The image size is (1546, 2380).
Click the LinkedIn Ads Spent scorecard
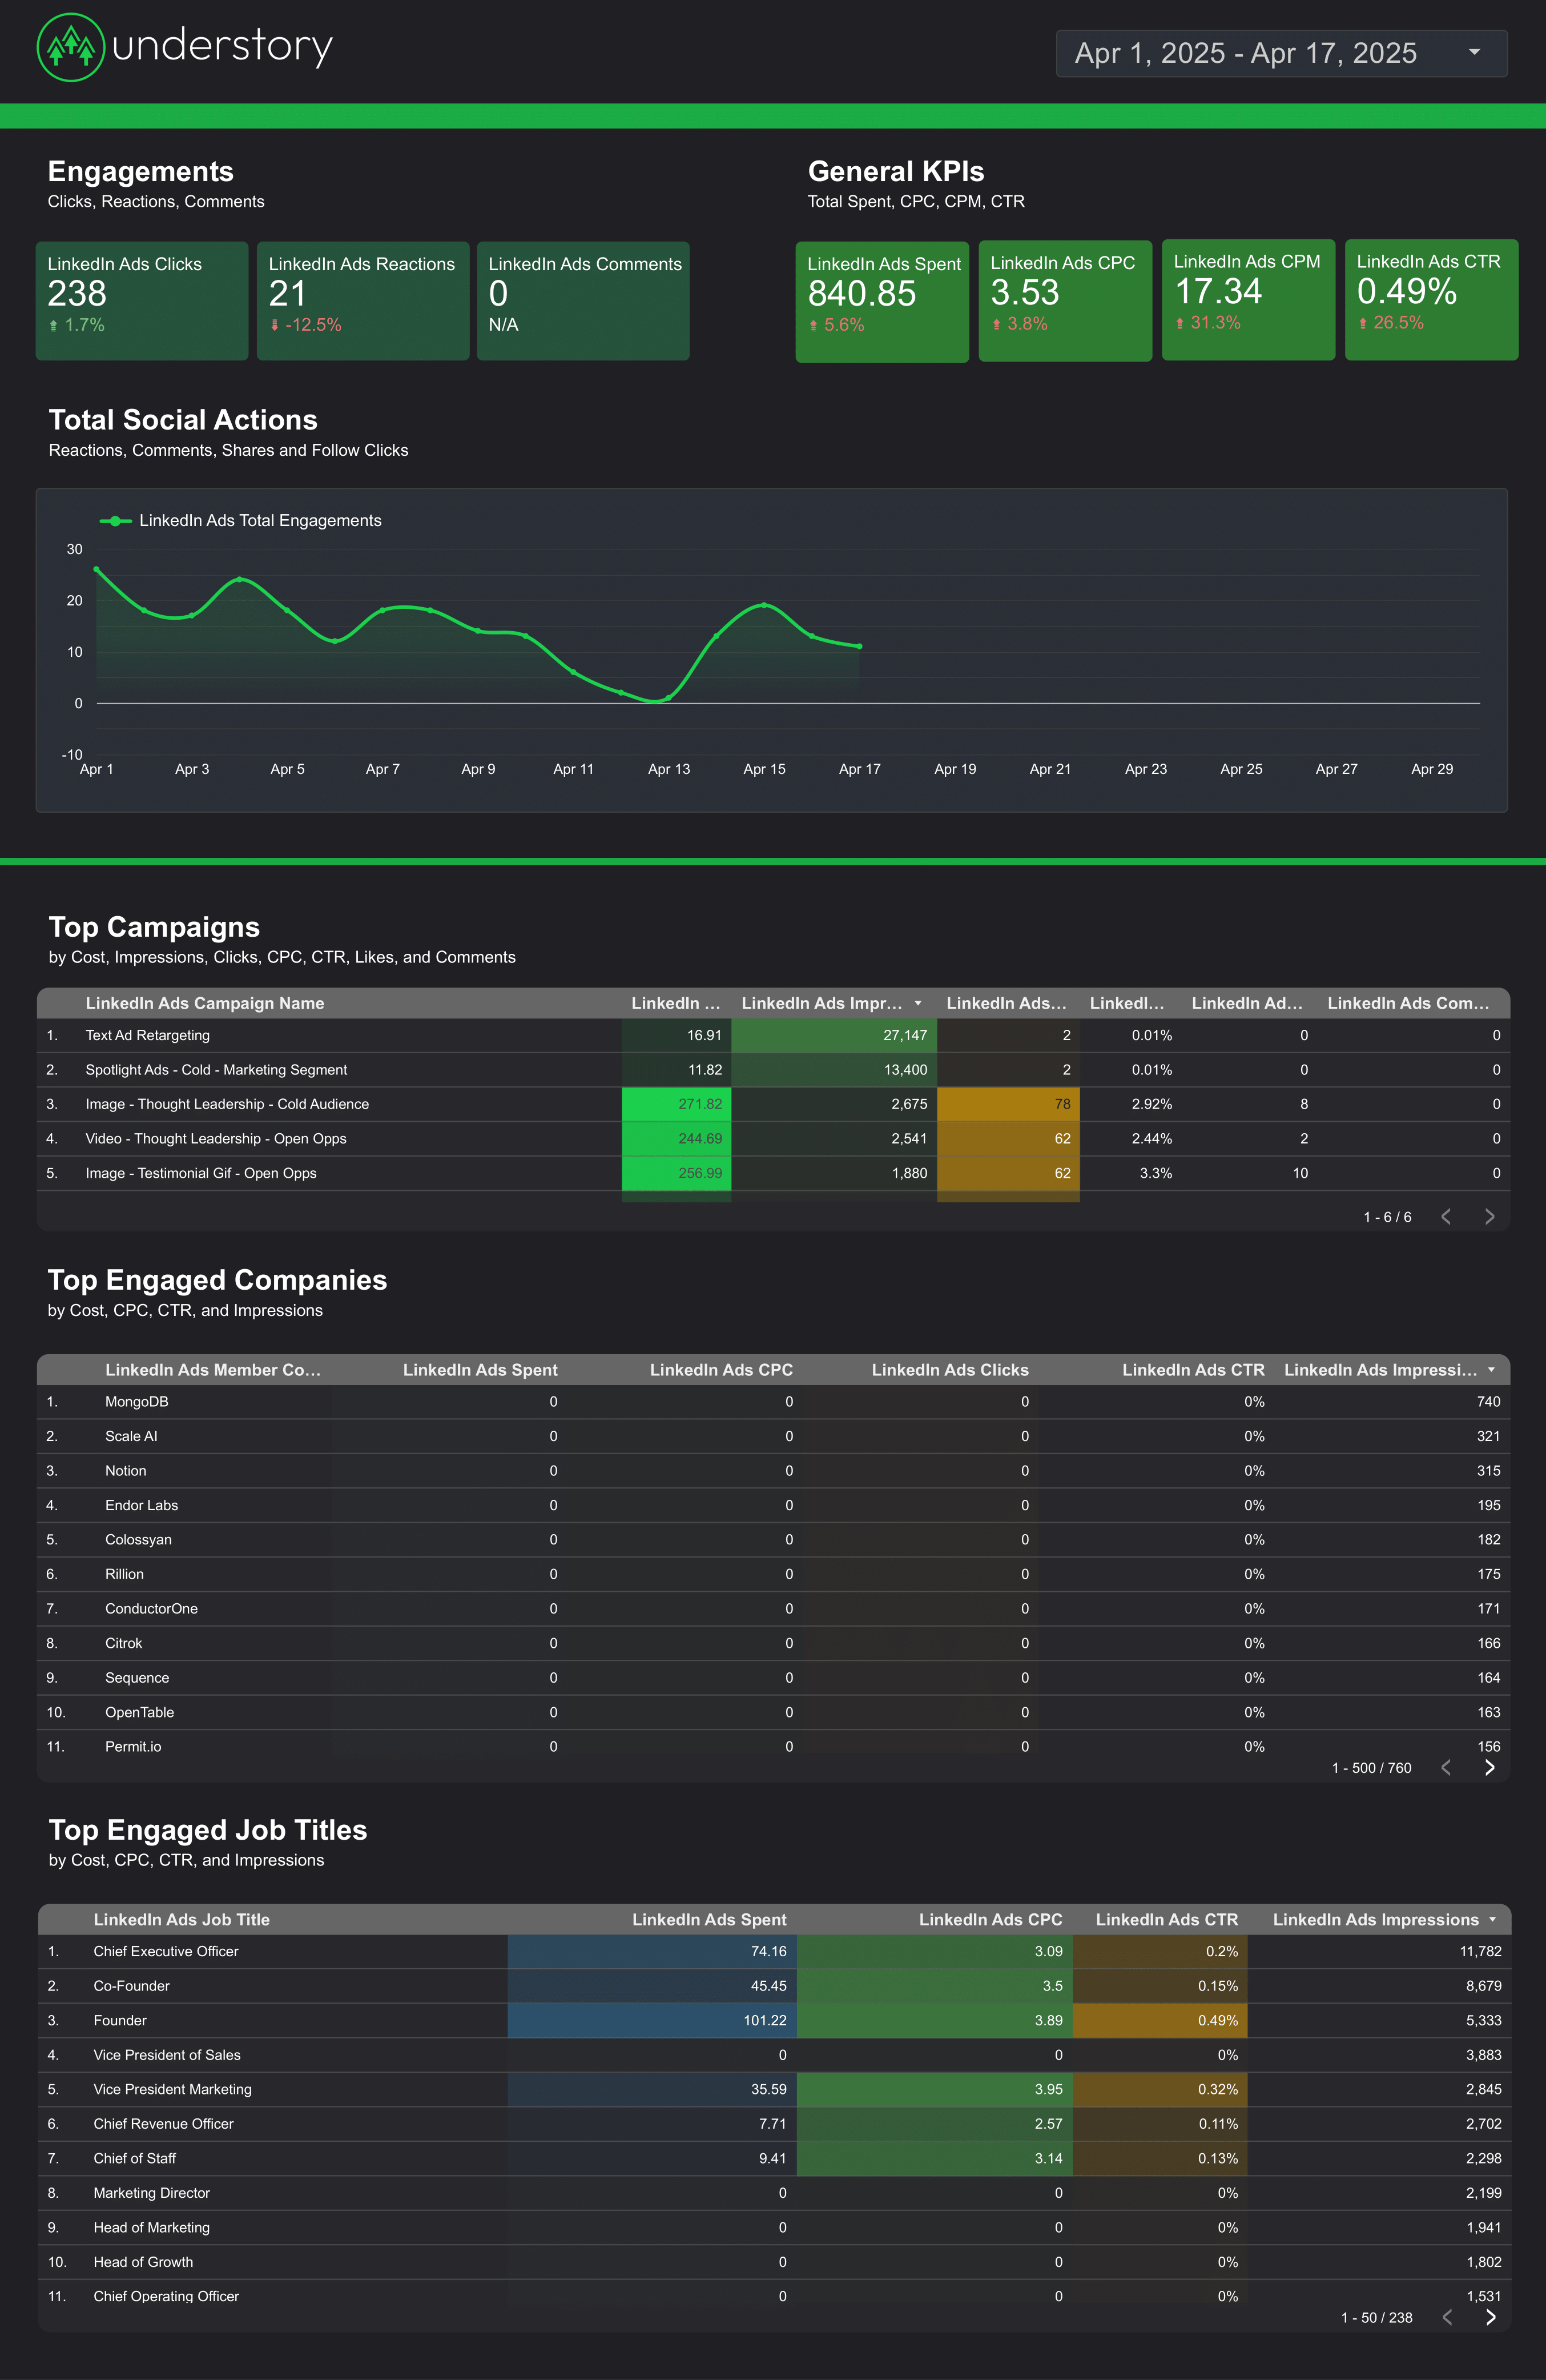point(881,301)
